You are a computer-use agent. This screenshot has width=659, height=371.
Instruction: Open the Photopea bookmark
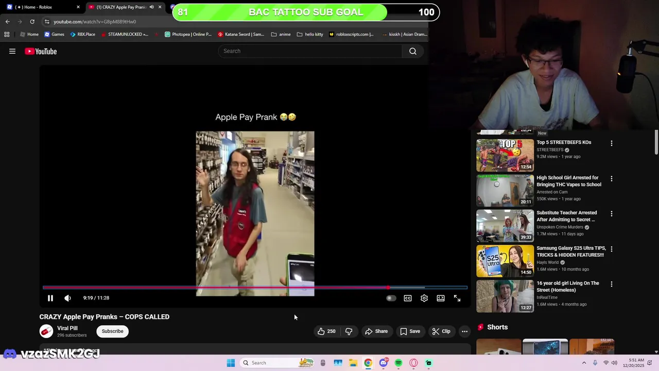click(188, 35)
